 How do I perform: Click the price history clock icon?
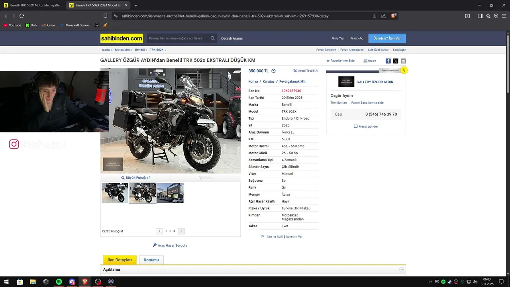tap(273, 71)
